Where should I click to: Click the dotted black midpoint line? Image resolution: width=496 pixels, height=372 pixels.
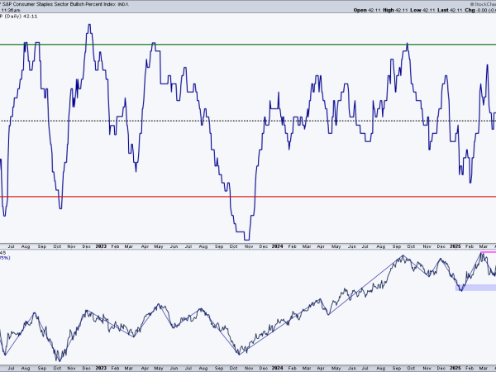click(248, 121)
